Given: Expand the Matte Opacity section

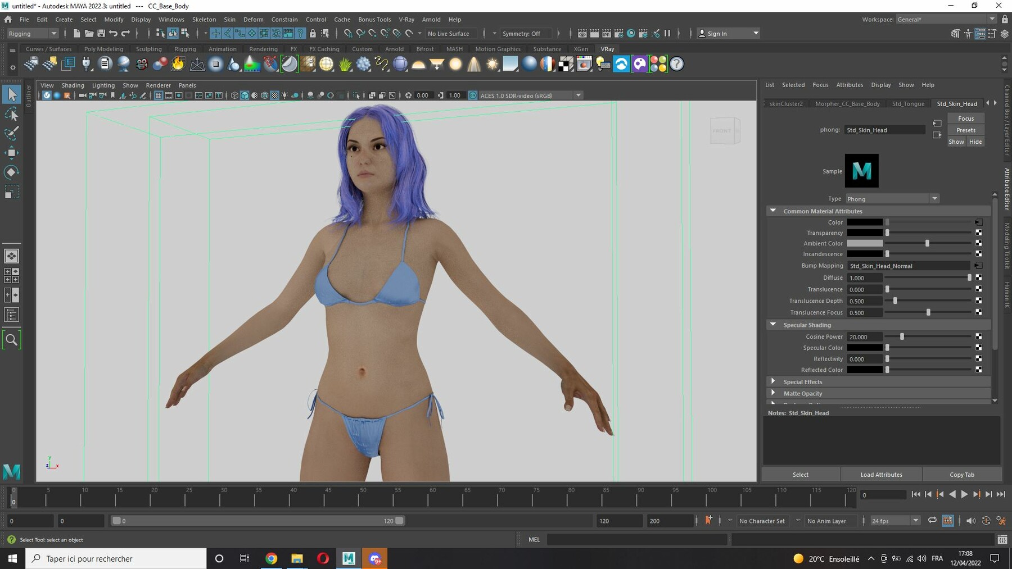Looking at the screenshot, I should [x=773, y=393].
